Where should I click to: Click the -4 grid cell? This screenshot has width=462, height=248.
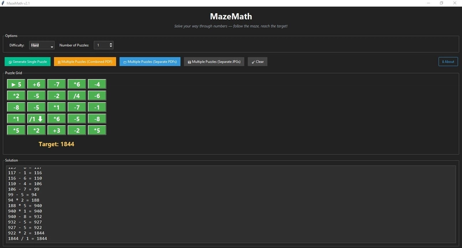pos(97,84)
